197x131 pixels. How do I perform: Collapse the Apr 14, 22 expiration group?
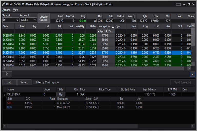point(98,31)
